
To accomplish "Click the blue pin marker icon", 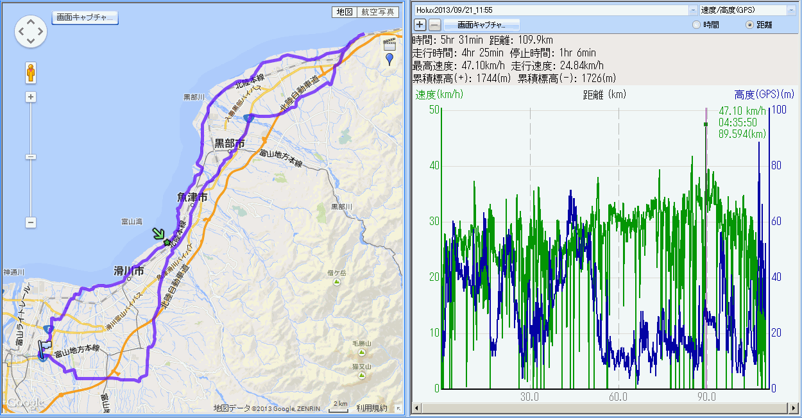I will tap(389, 60).
